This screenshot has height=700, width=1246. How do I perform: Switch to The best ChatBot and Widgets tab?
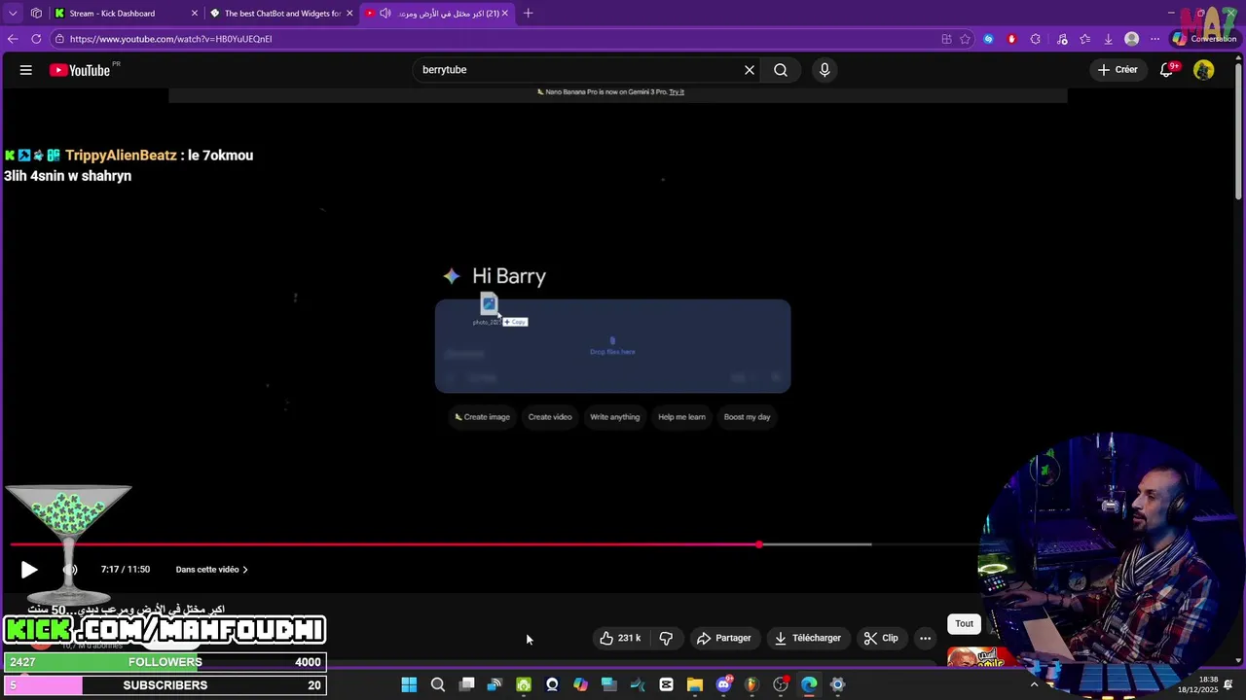pyautogui.click(x=282, y=14)
